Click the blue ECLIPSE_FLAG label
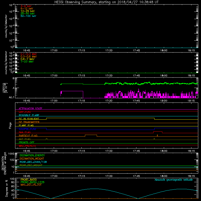The width and height of the screenshot is (201, 201). tap(27, 129)
